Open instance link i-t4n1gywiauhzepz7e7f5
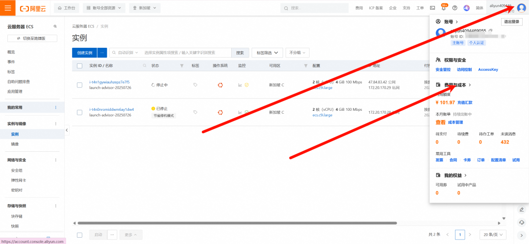 point(109,82)
